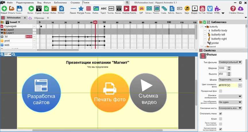Open the Редактирование menu

pyautogui.click(x=25, y=3)
